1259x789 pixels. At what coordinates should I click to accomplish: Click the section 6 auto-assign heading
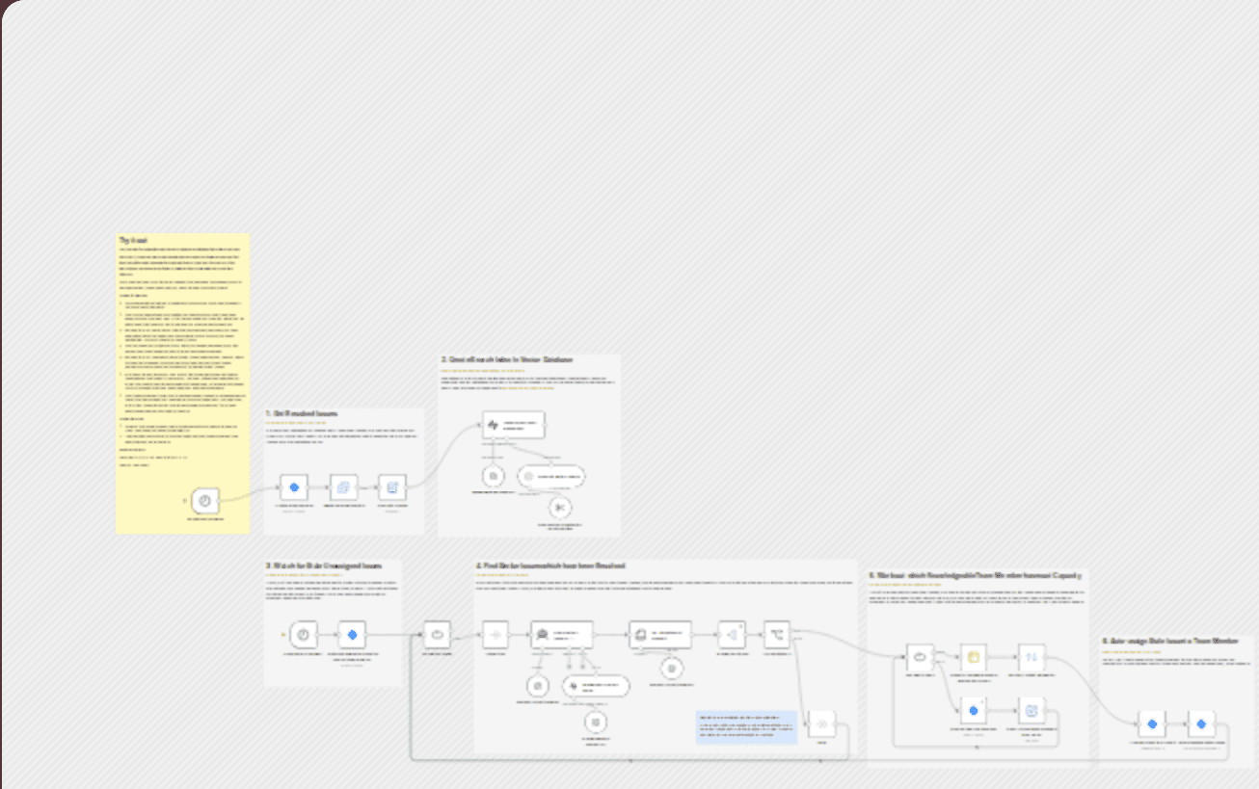(1170, 641)
